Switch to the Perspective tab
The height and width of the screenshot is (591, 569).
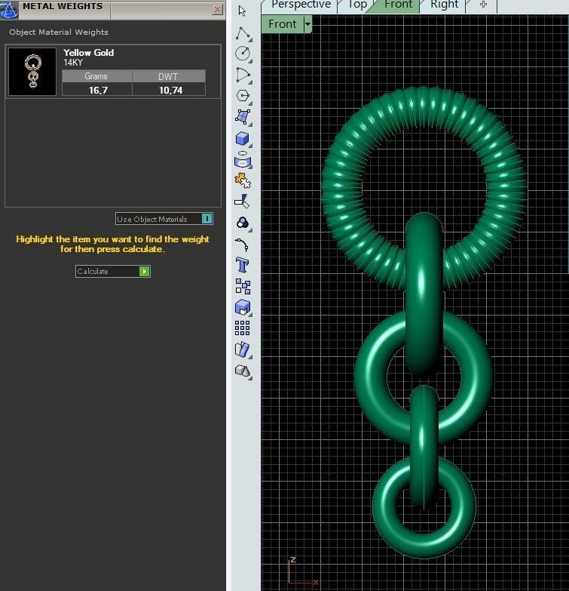301,5
